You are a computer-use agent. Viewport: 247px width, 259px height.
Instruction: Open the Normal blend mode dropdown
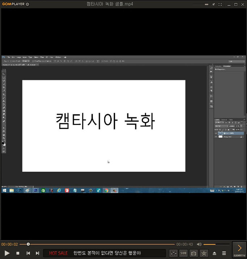tap(222, 126)
